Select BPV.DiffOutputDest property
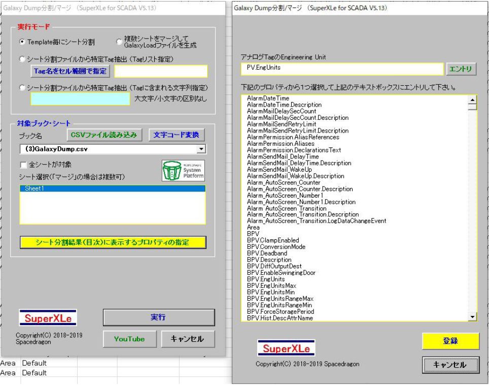This screenshot has width=489, height=385. coord(274,266)
